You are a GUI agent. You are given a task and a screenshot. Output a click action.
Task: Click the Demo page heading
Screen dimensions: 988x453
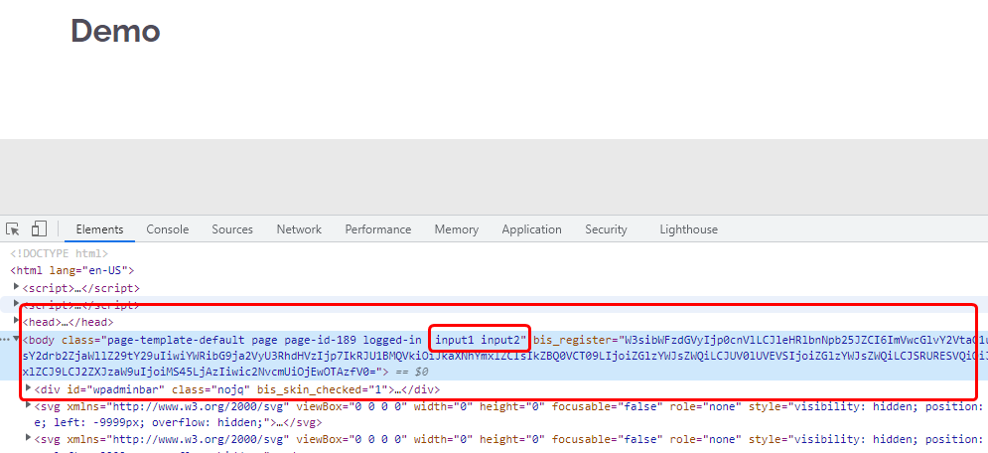(115, 30)
